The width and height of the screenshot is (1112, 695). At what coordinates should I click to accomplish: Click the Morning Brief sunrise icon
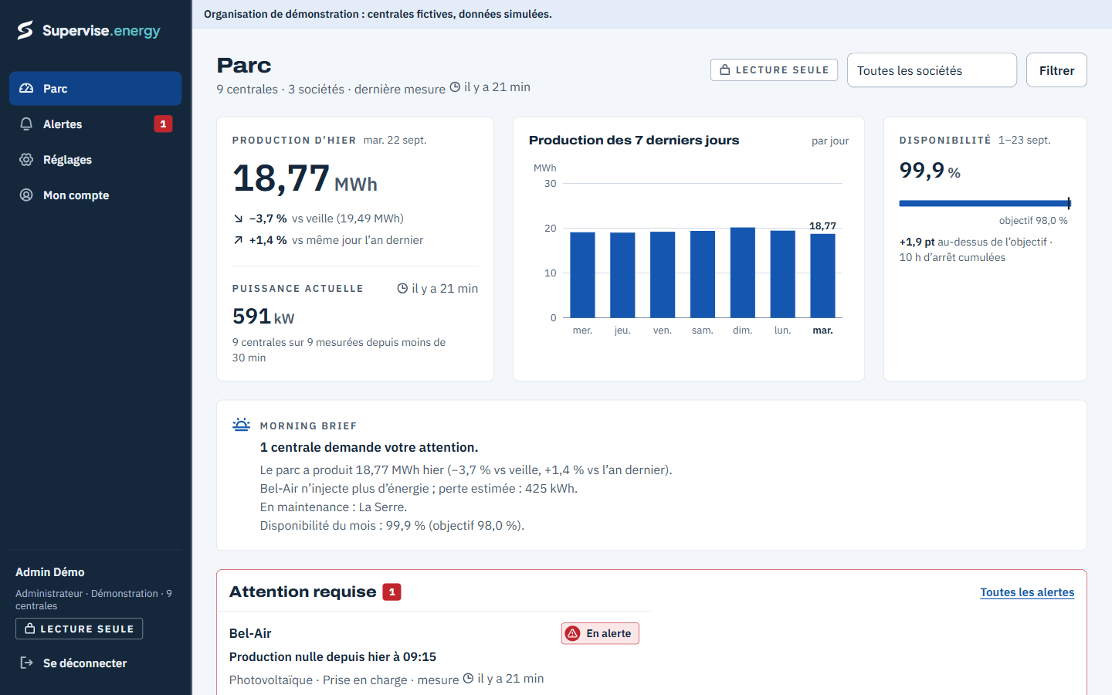point(242,425)
